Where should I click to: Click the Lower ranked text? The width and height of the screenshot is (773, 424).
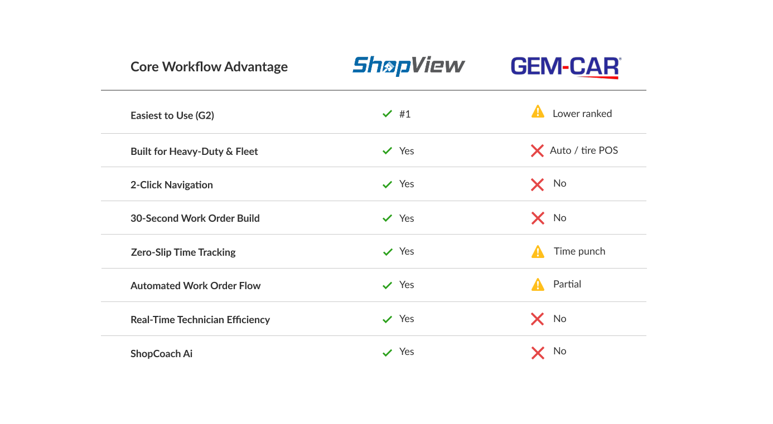pyautogui.click(x=582, y=114)
